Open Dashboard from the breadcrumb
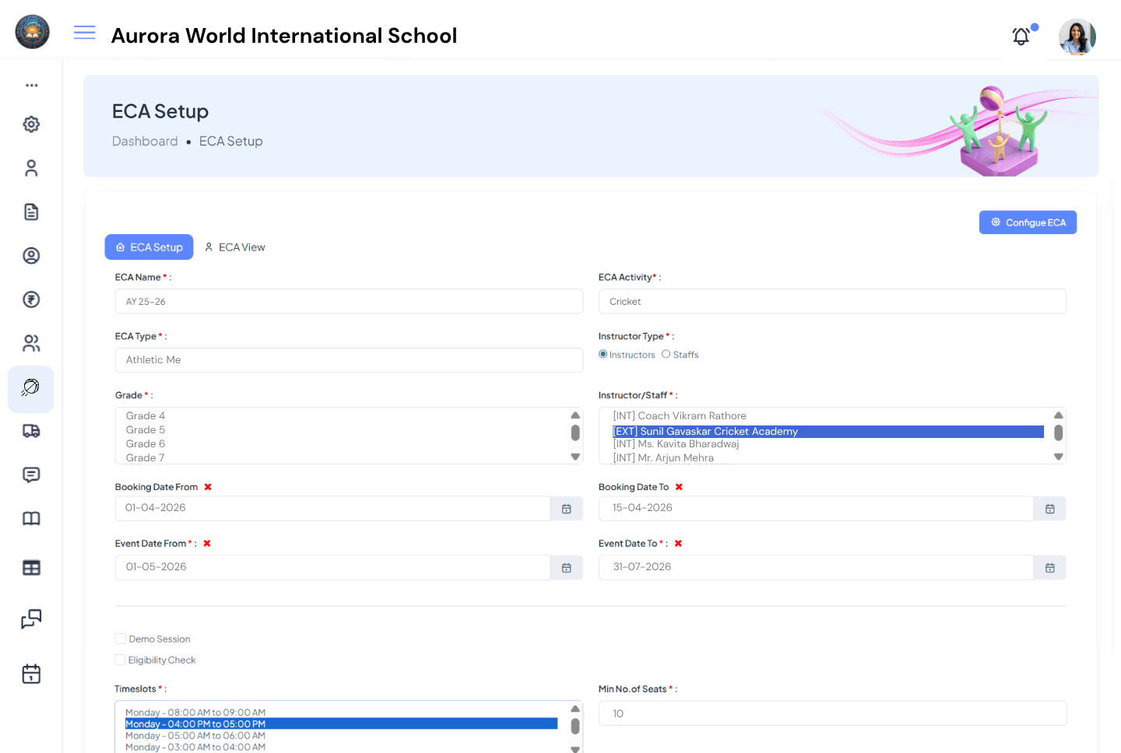This screenshot has width=1121, height=753. (145, 141)
